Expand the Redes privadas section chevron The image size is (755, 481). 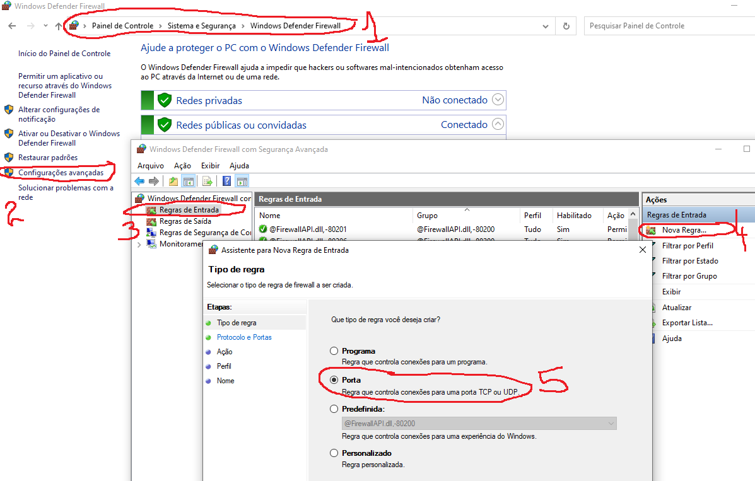pyautogui.click(x=498, y=100)
